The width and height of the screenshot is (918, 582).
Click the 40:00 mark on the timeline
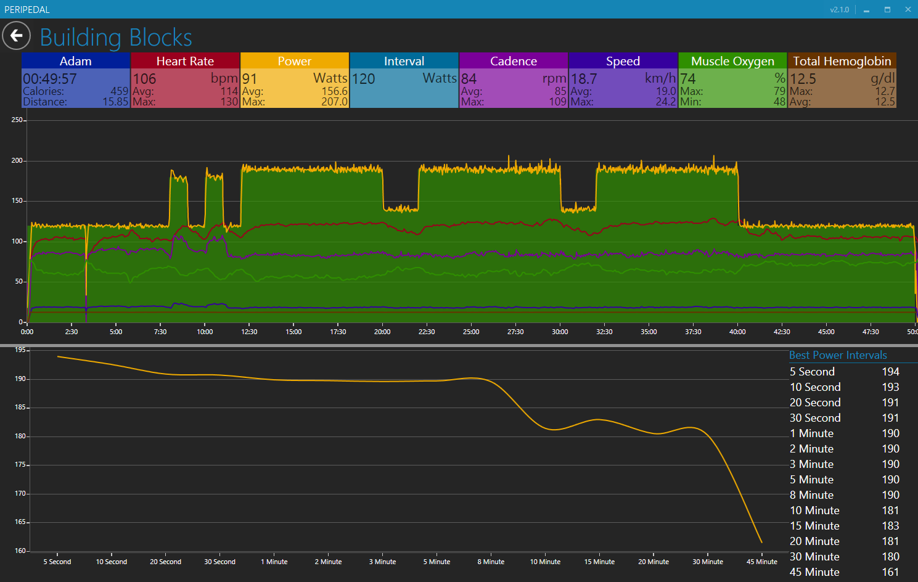coord(737,332)
